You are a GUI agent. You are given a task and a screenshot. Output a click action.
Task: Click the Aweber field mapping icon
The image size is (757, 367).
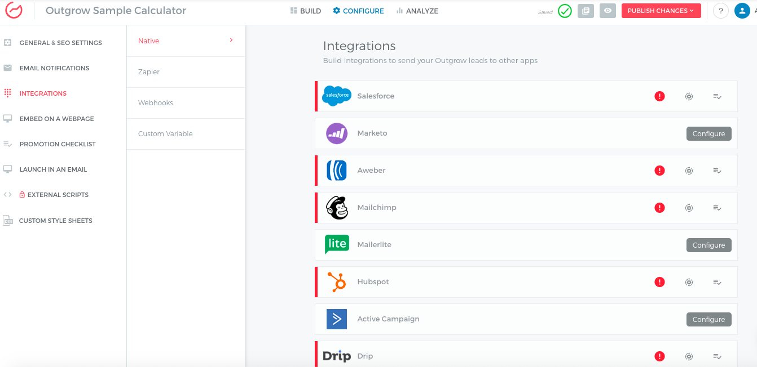tap(718, 171)
